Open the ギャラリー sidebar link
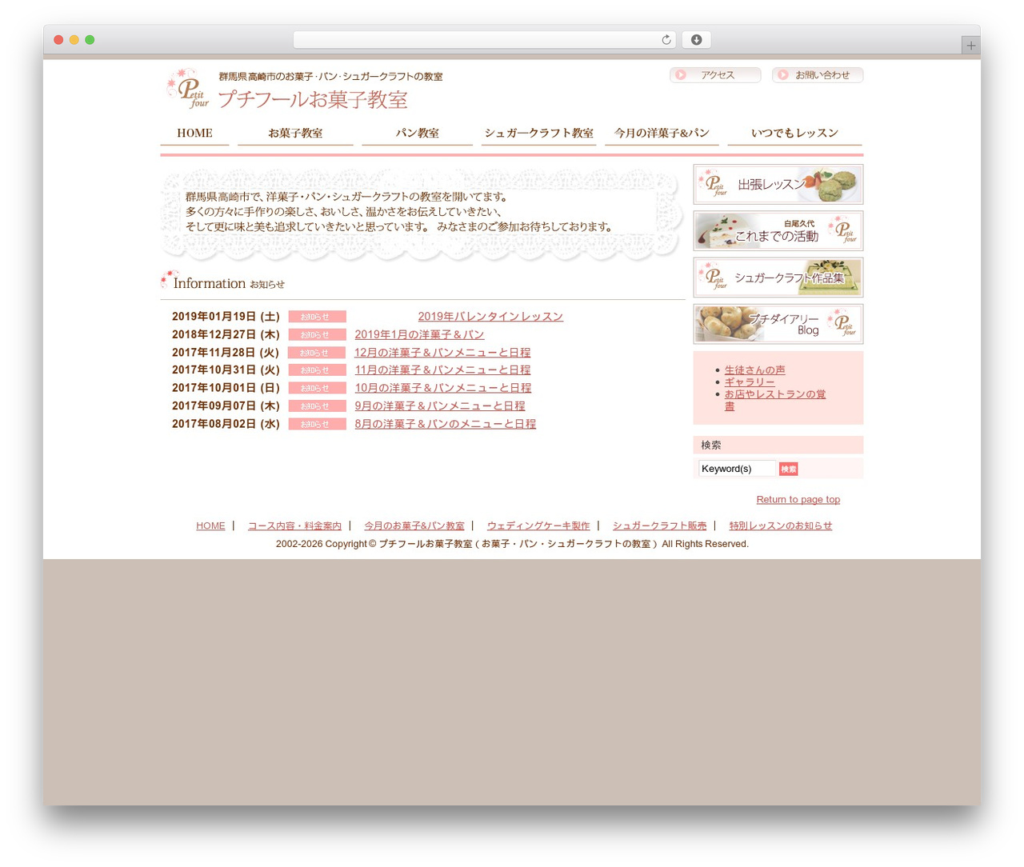 click(749, 382)
